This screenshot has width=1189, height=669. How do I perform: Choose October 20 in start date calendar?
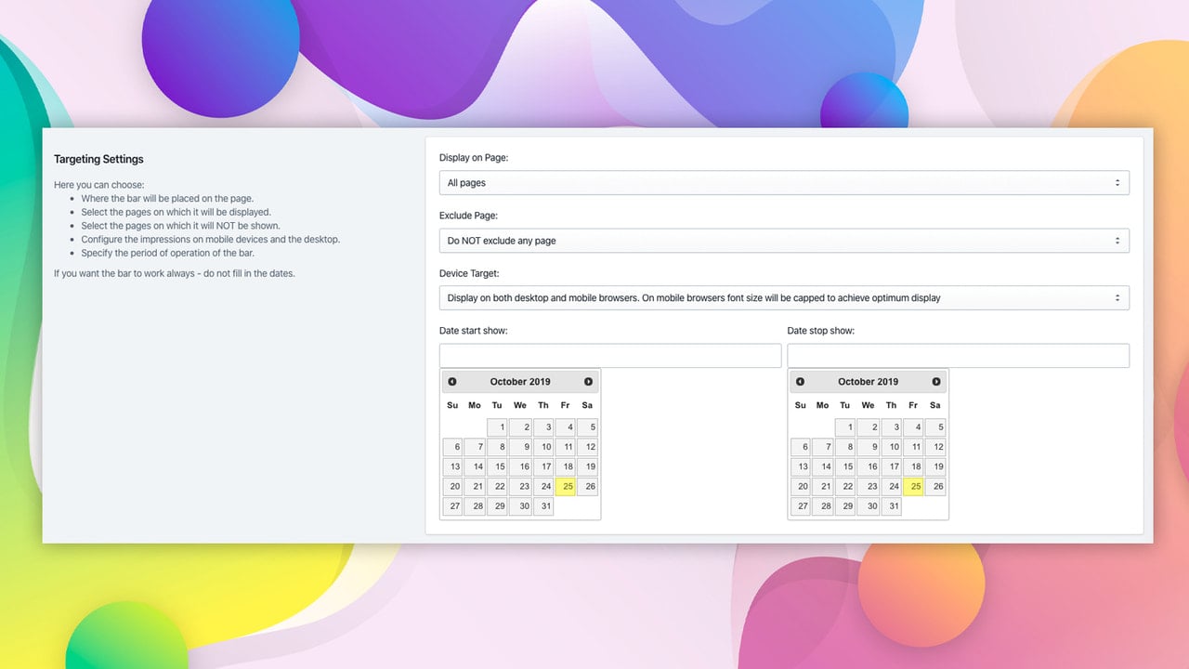[452, 486]
